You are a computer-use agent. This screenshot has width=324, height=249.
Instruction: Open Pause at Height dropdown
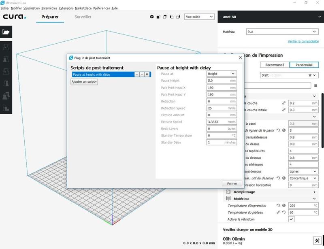click(x=221, y=74)
